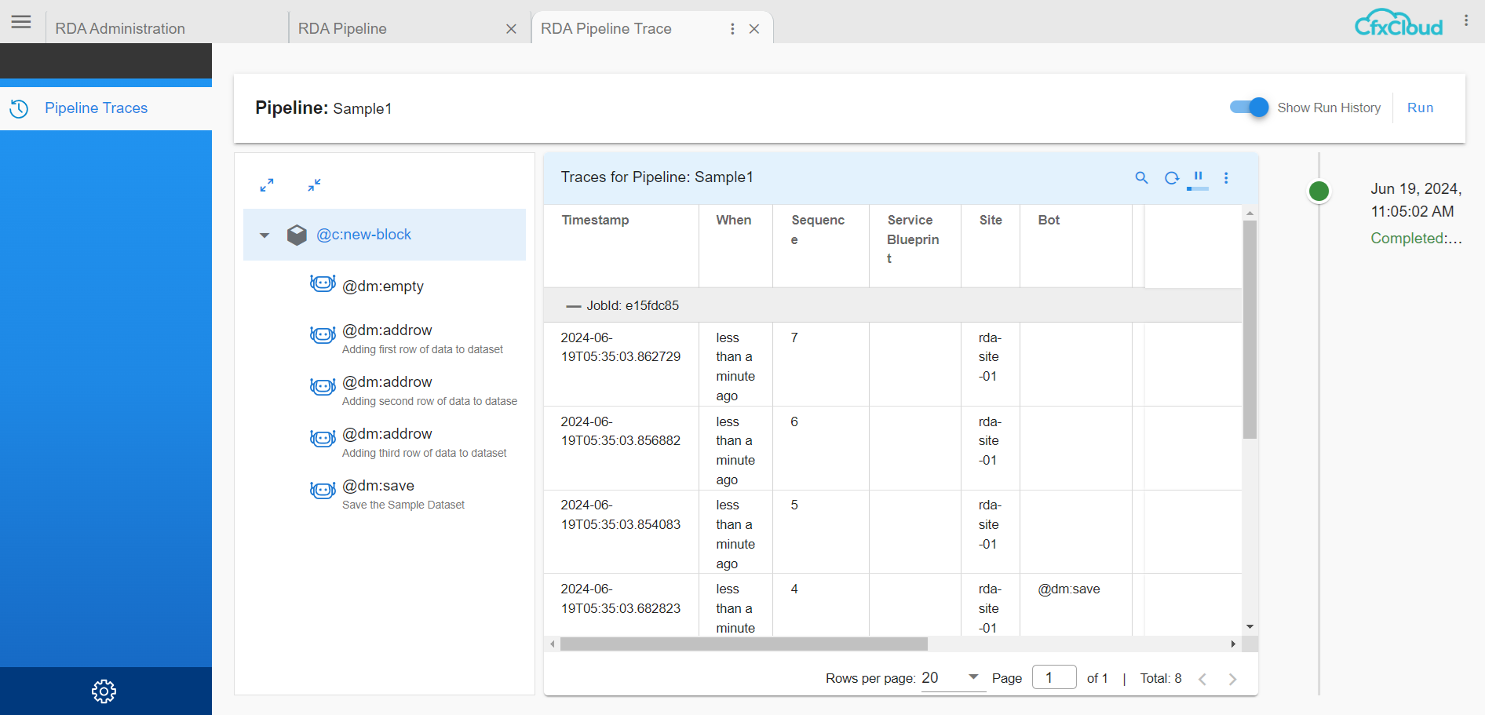The height and width of the screenshot is (715, 1485).
Task: Open Pipeline Traces in the sidebar
Action: (x=96, y=108)
